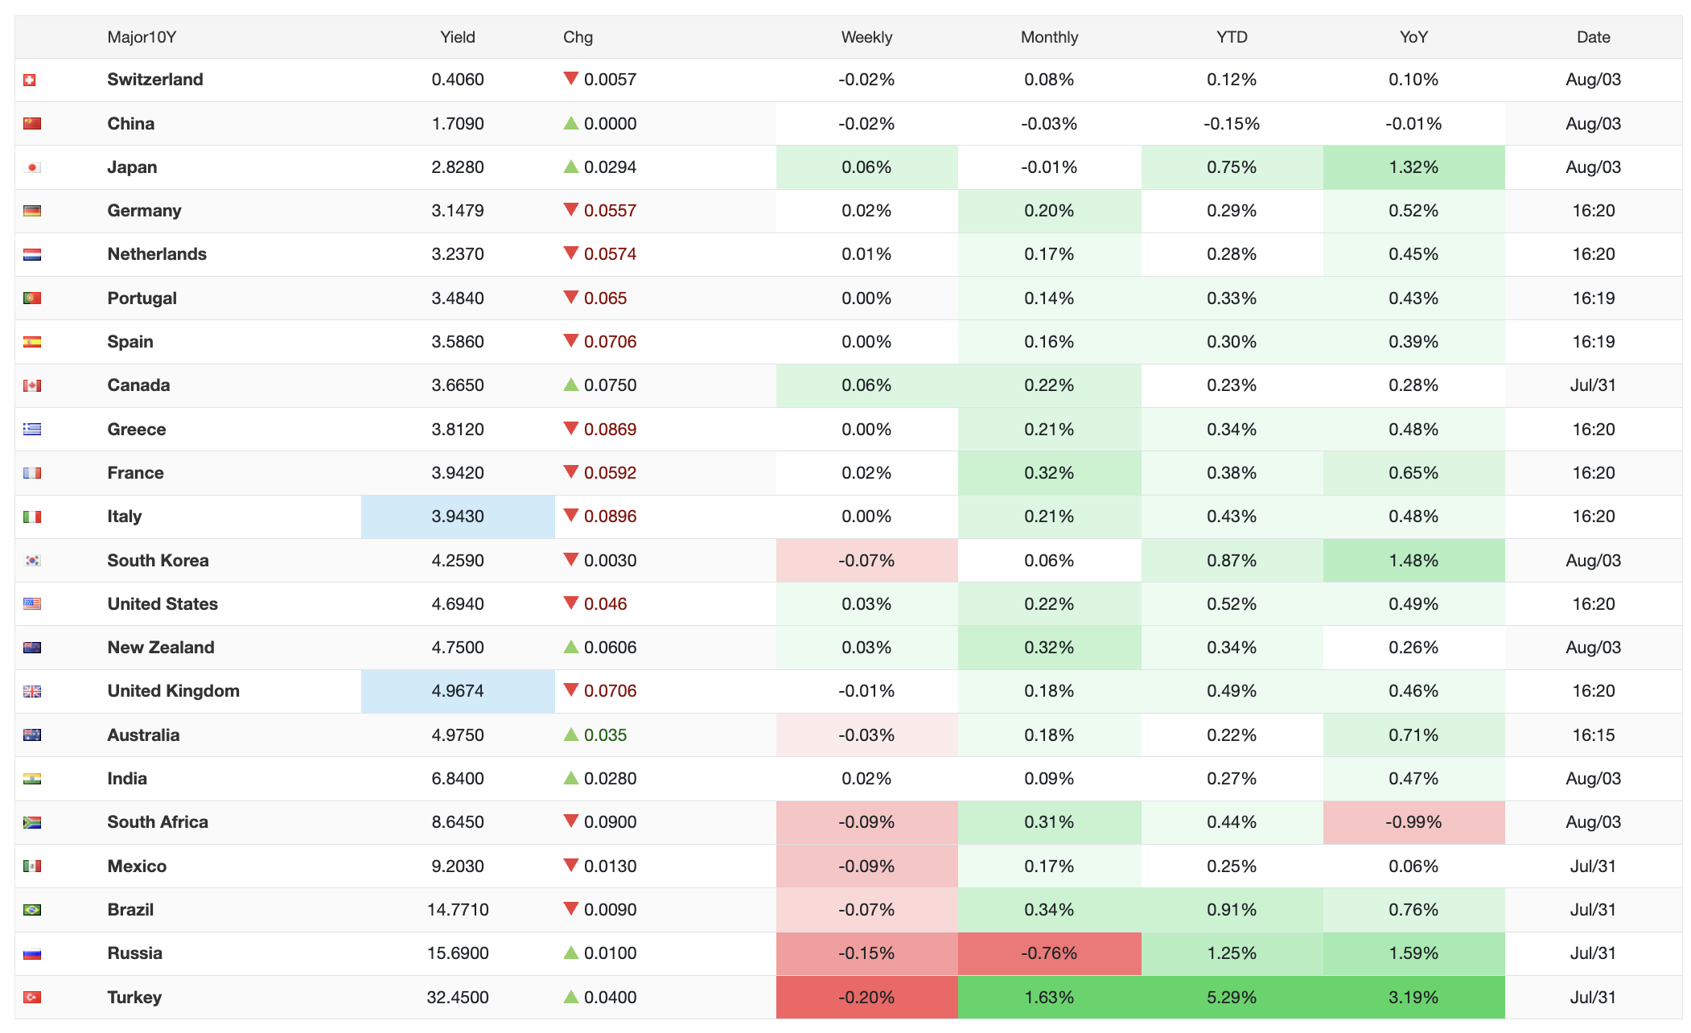Open the United Kingdom bond link
Screen dimensions: 1691x1033
174,690
